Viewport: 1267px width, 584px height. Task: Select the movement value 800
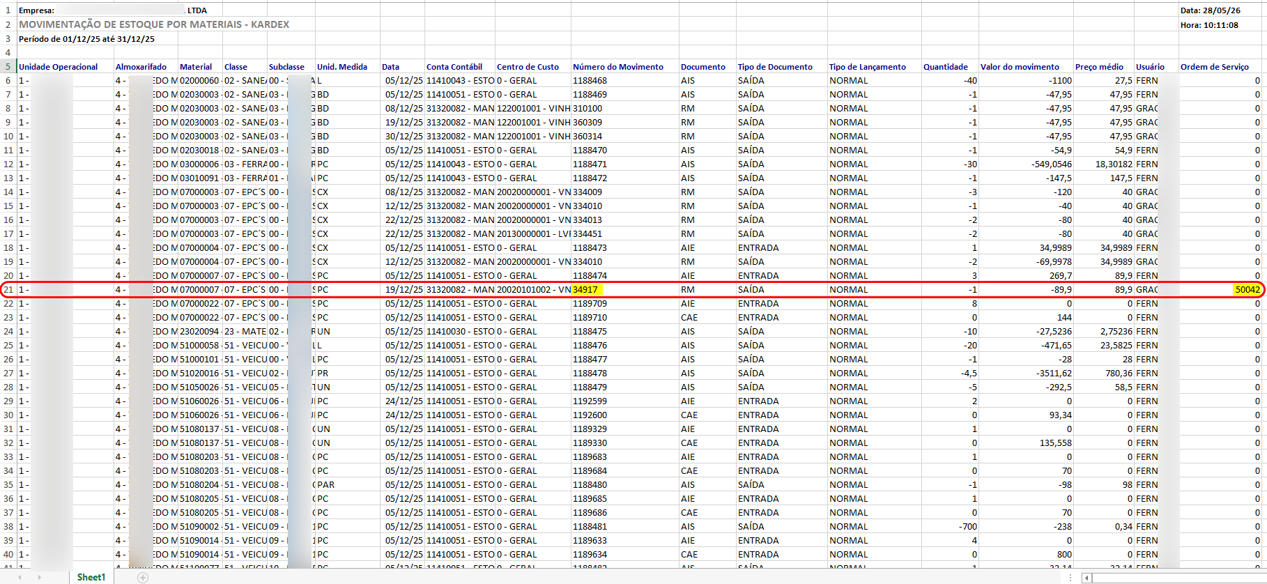coord(1064,555)
